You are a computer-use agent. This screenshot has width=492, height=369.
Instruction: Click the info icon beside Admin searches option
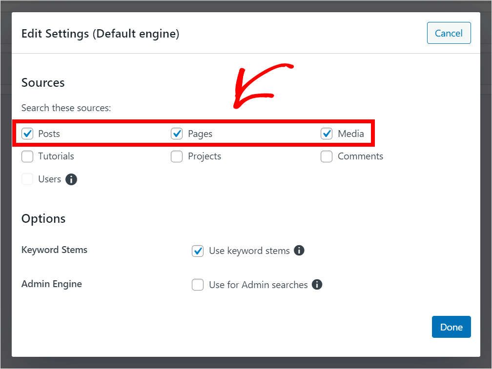tap(317, 285)
